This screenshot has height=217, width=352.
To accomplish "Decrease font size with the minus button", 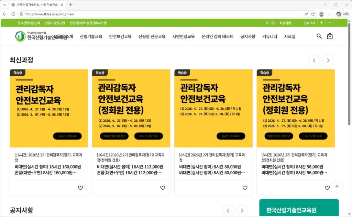I will click(x=329, y=23).
